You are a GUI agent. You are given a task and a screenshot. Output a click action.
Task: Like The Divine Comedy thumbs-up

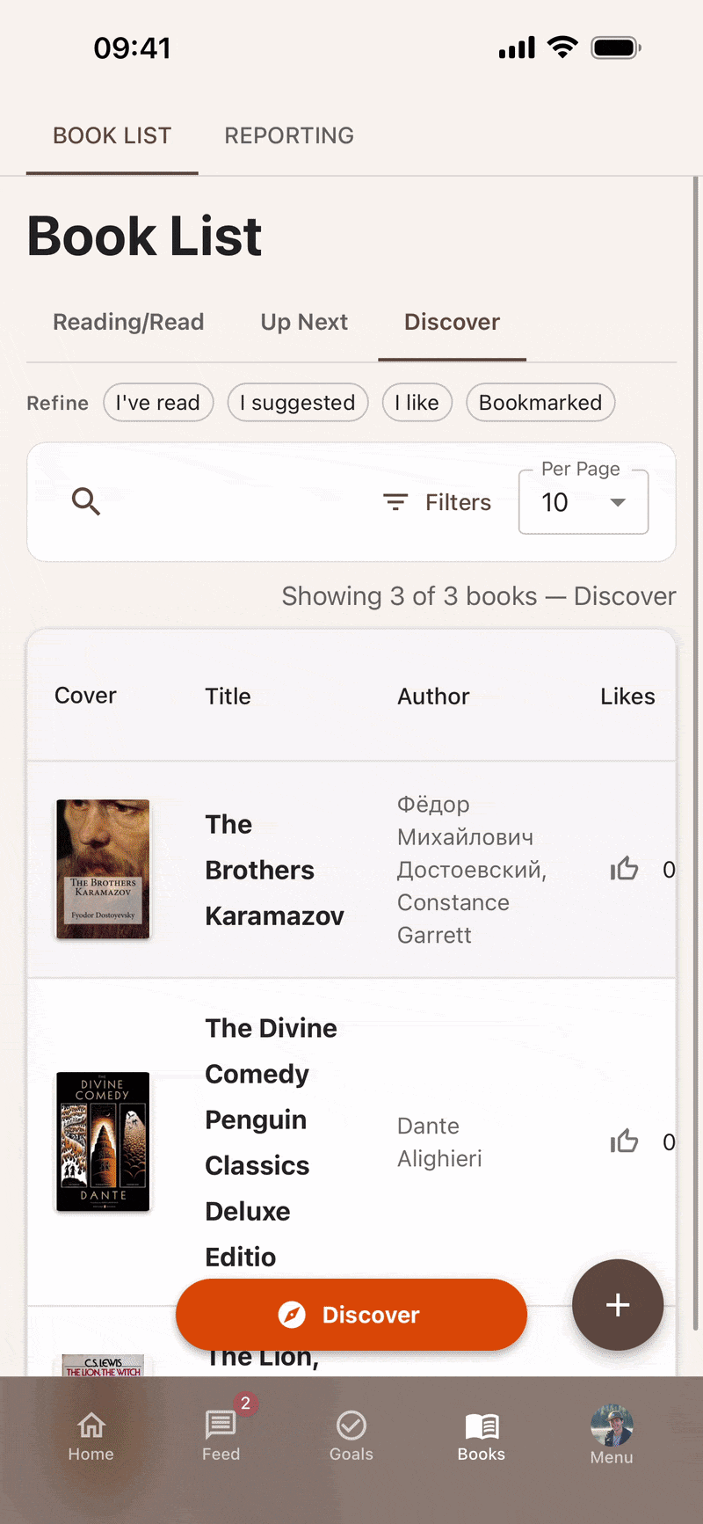click(x=624, y=1141)
